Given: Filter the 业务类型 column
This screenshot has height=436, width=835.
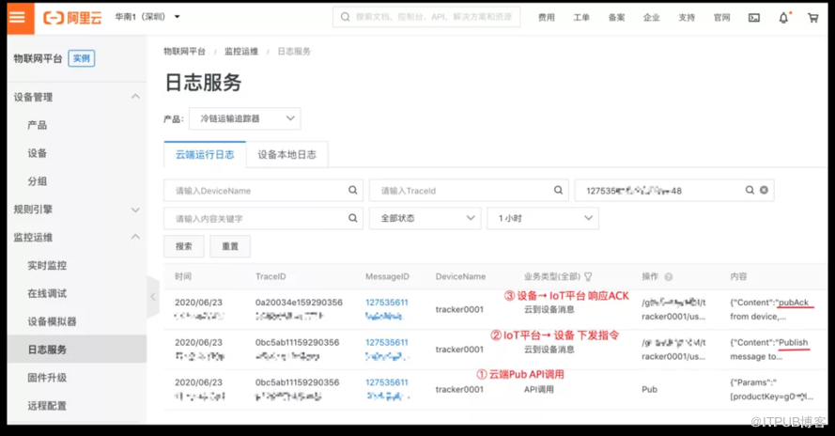Looking at the screenshot, I should (x=588, y=277).
